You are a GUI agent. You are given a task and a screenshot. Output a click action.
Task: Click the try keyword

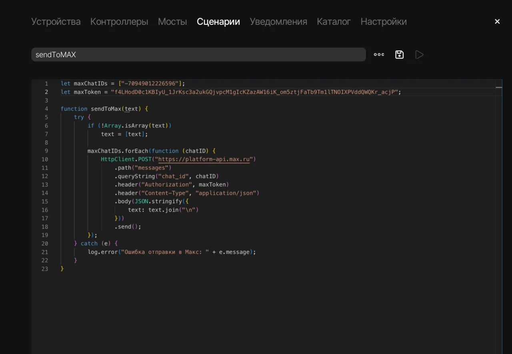[79, 117]
